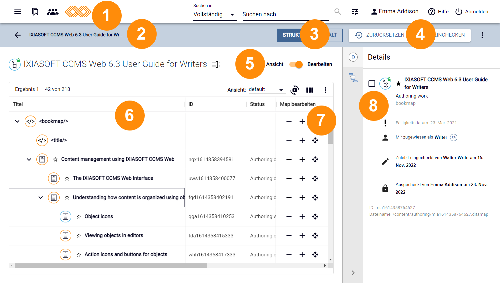Open the groups people icon
This screenshot has height=283, width=500.
click(53, 12)
